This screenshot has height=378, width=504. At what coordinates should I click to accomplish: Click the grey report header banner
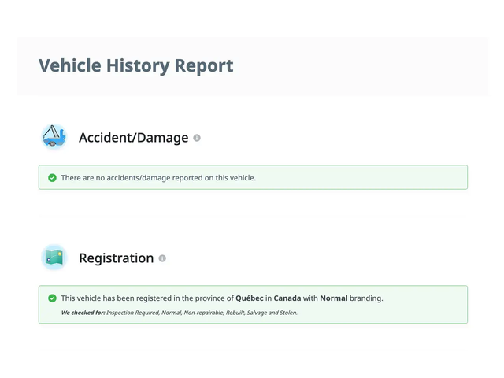(252, 66)
